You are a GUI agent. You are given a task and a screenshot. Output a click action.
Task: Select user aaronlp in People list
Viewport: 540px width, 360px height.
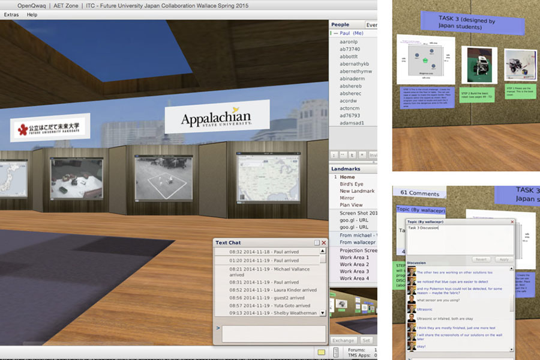point(349,41)
